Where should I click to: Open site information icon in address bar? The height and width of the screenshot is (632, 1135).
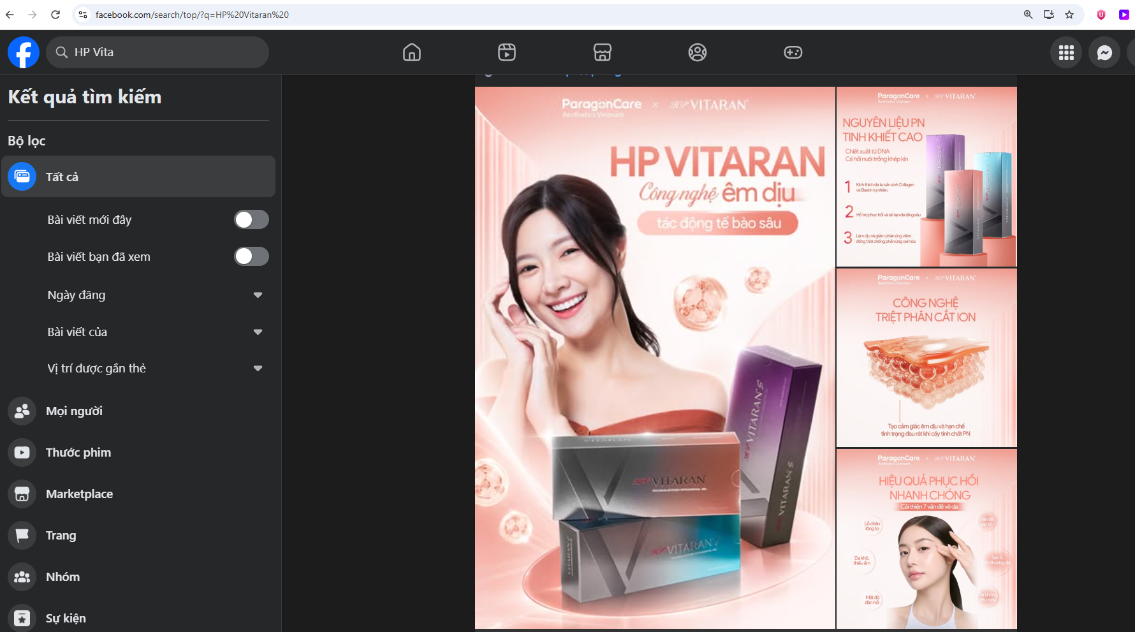(x=83, y=15)
